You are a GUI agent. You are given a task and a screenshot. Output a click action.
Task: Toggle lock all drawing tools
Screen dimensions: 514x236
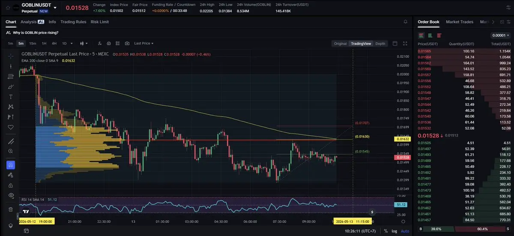(11, 185)
